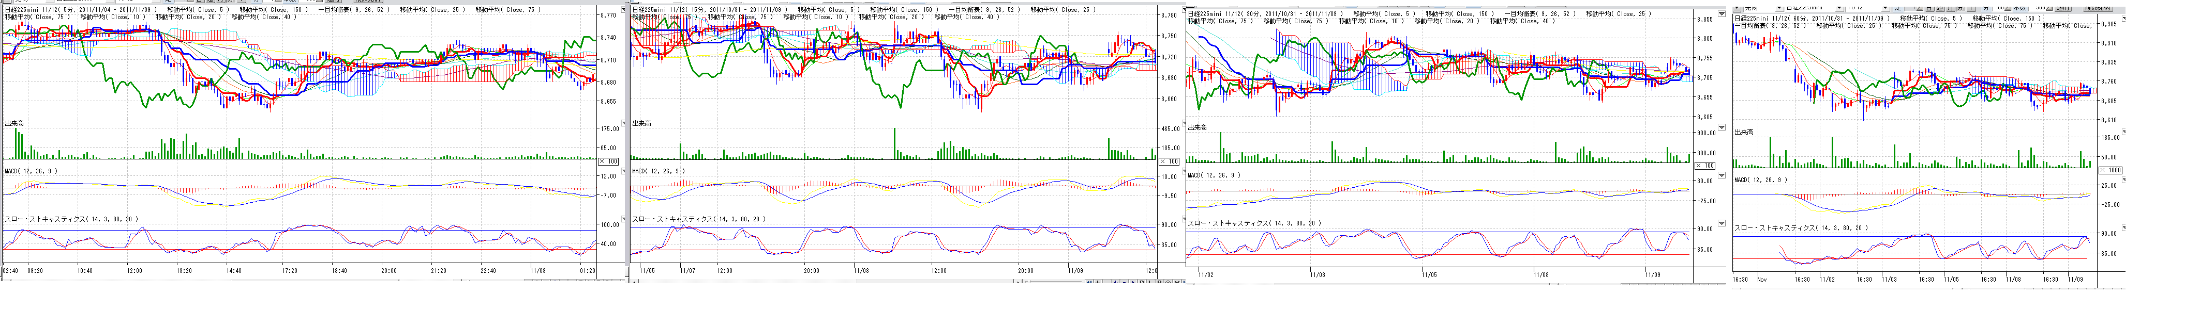2185x326 pixels.
Task: Click the ×100 volume scale box in 15分 chart
Action: click(1168, 161)
